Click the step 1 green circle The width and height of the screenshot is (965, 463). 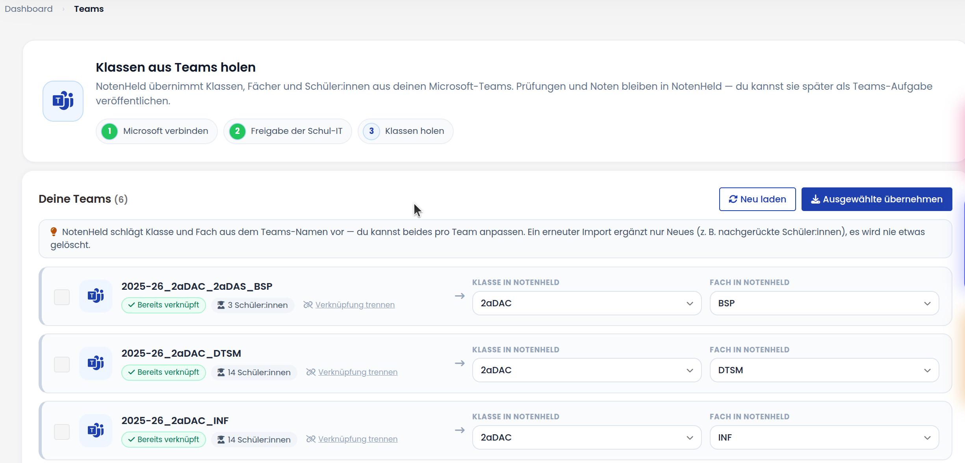109,131
